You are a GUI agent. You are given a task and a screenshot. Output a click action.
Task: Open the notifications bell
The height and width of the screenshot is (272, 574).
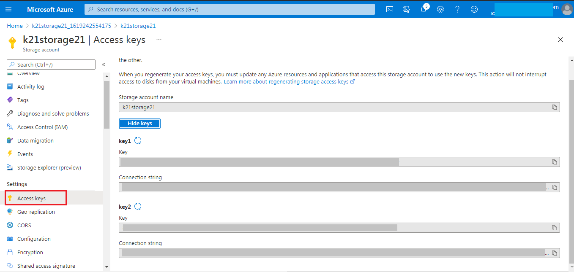point(424,9)
